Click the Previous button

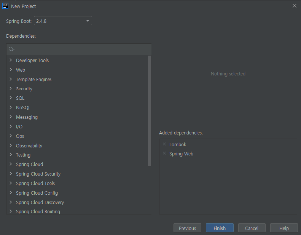(187, 228)
